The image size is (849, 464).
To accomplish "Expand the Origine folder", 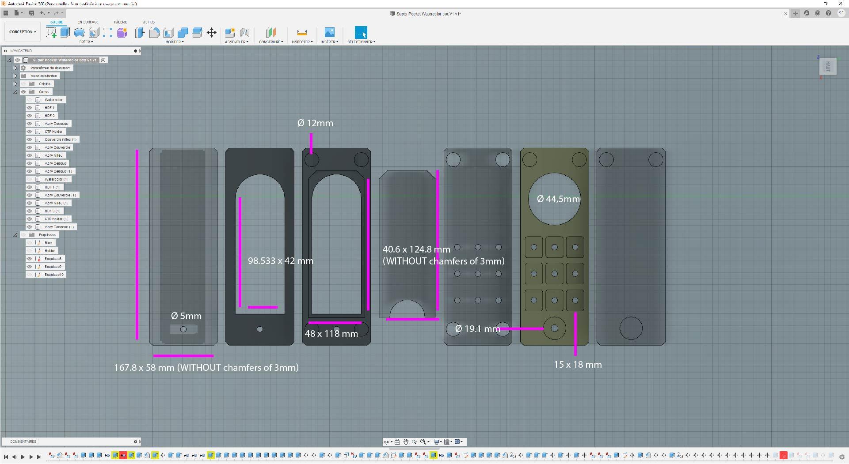I will [15, 84].
